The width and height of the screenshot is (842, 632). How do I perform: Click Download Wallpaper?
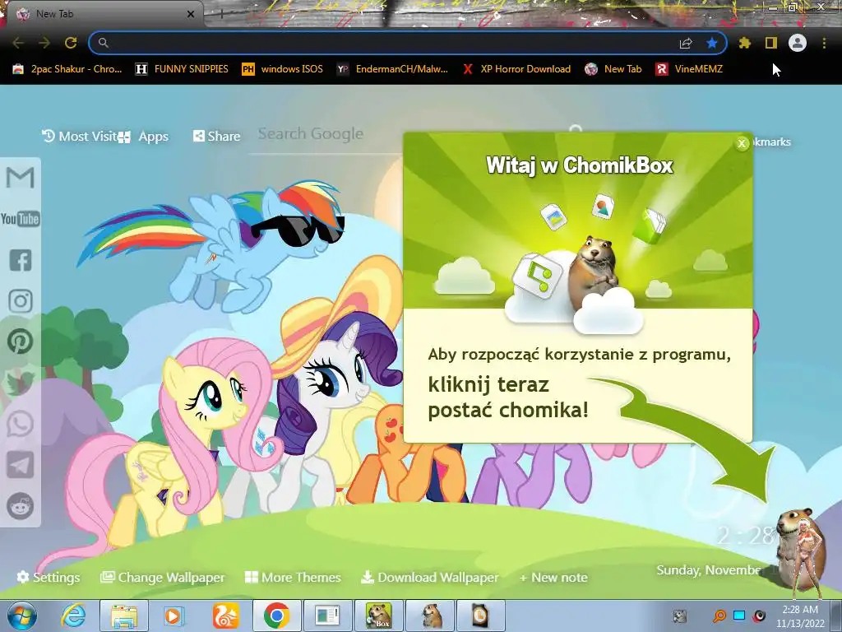(x=430, y=577)
